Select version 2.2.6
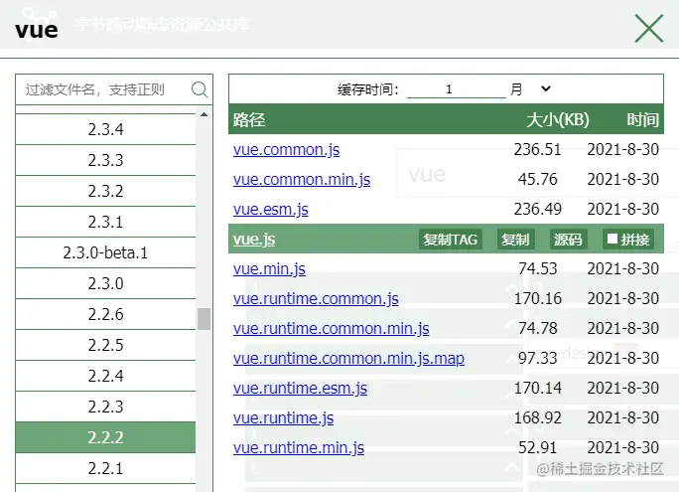Image resolution: width=679 pixels, height=492 pixels. 105,314
